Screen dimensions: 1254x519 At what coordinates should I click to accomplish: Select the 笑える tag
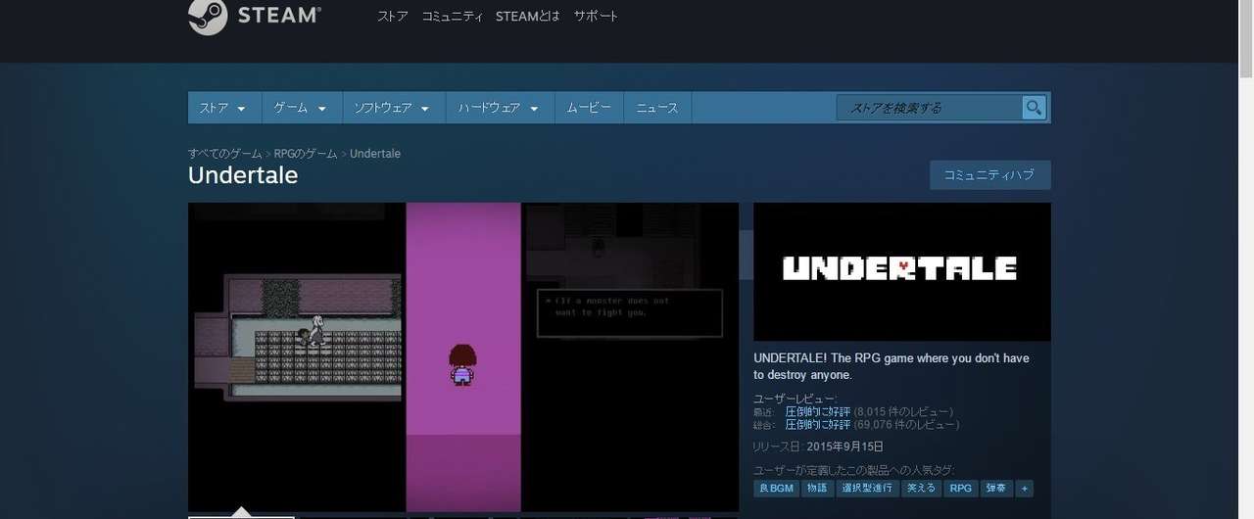[x=921, y=488]
